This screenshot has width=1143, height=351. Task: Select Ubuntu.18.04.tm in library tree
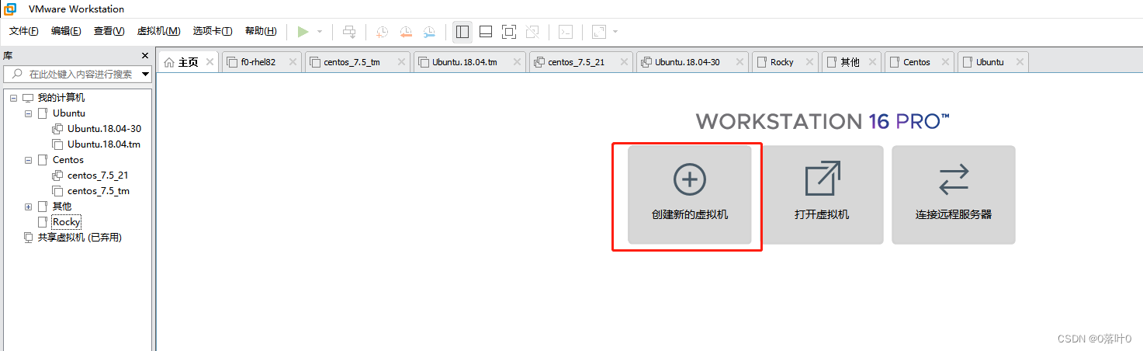pos(104,144)
